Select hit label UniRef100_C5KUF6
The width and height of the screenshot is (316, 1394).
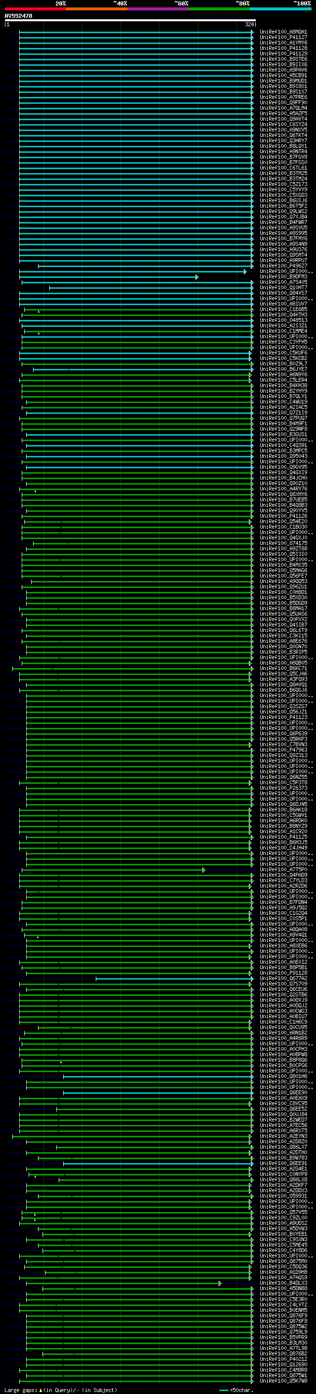point(283,353)
